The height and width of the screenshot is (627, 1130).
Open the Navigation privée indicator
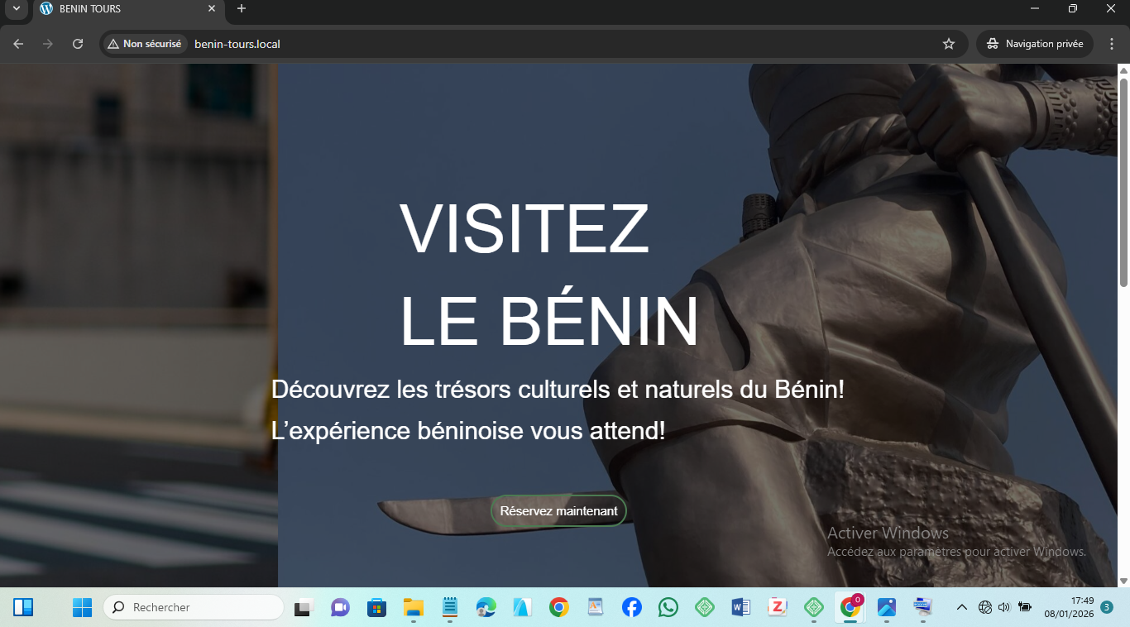tap(1035, 44)
